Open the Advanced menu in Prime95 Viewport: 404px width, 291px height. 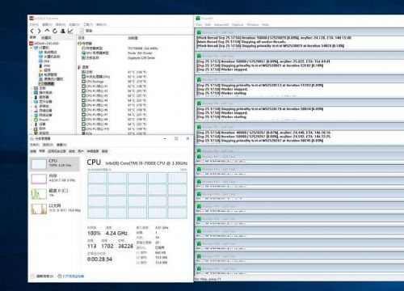(221, 24)
